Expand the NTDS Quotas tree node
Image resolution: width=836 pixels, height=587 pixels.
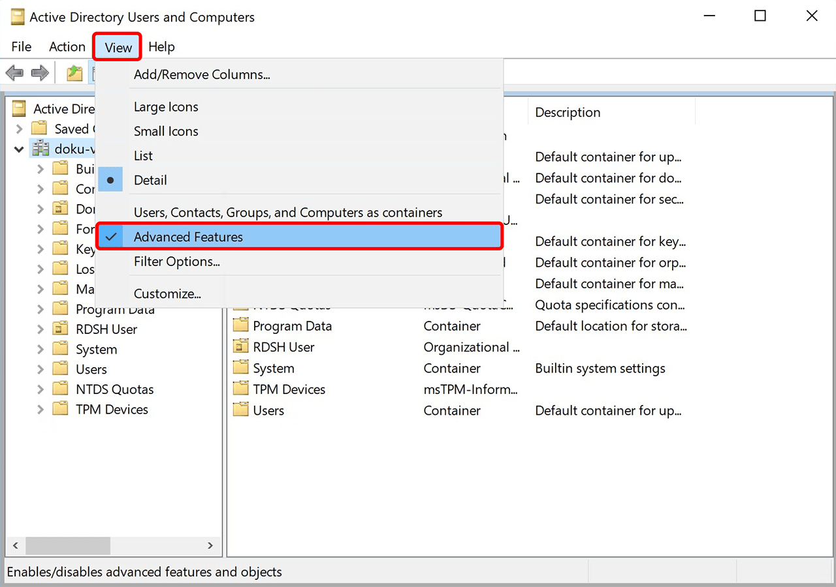40,389
